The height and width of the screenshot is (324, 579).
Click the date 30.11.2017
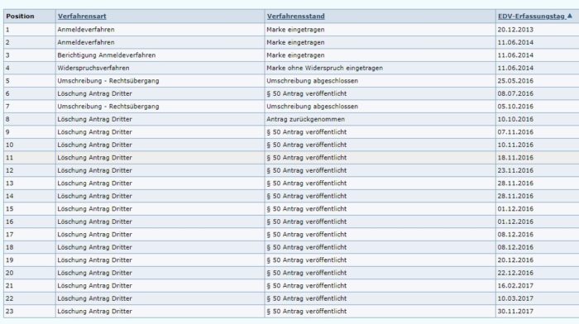pos(515,311)
